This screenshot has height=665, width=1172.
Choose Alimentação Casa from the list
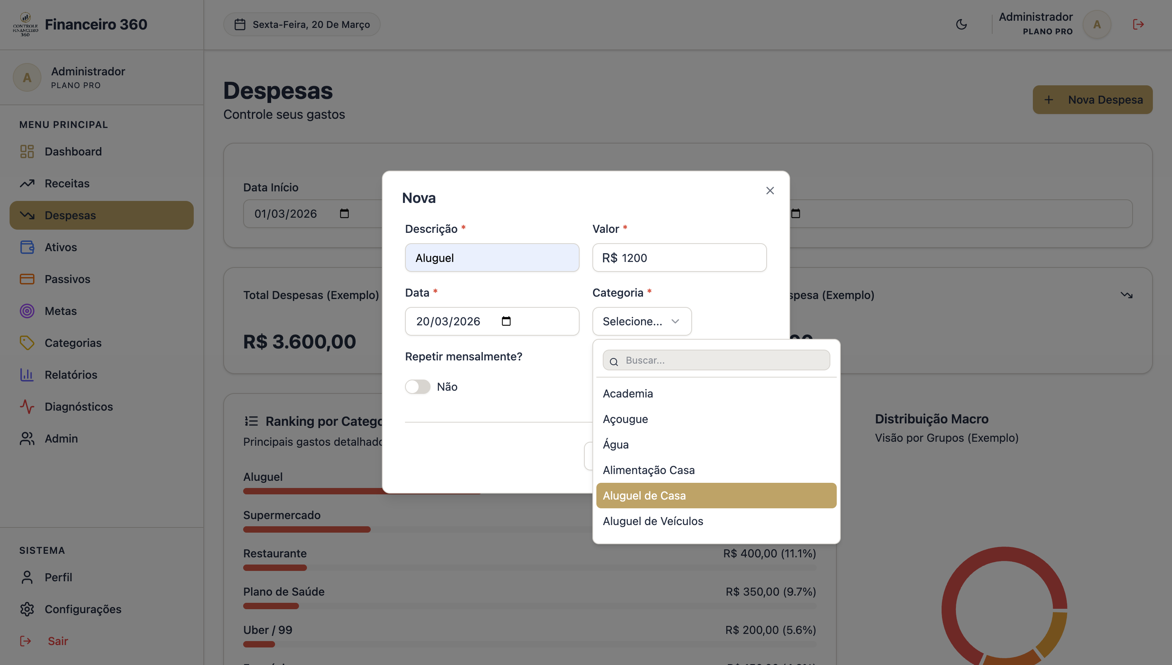tap(648, 470)
